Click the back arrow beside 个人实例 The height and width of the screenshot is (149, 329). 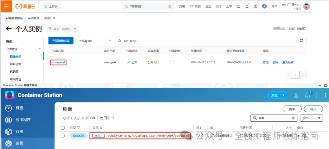pyautogui.click(x=9, y=29)
